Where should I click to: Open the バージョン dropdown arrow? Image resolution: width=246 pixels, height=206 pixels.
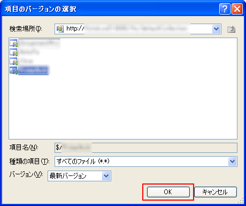click(x=106, y=176)
